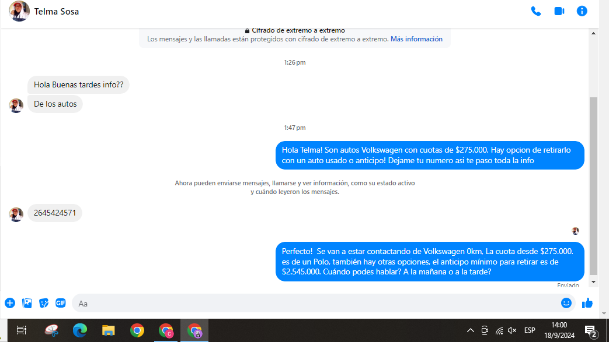Screen dimensions: 609x342
Task: Click the chat vertical scrollbar thumb
Action: [x=593, y=185]
